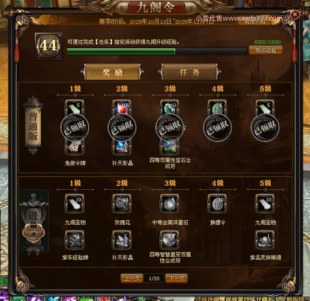The height and width of the screenshot is (301, 310).
Task: Click the 购买经验 buy experience button
Action: click(x=265, y=50)
